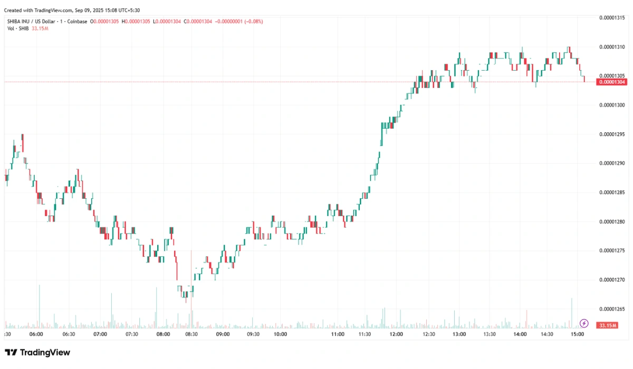Click the 10:00 time axis label
This screenshot has width=633, height=369.
pos(280,334)
